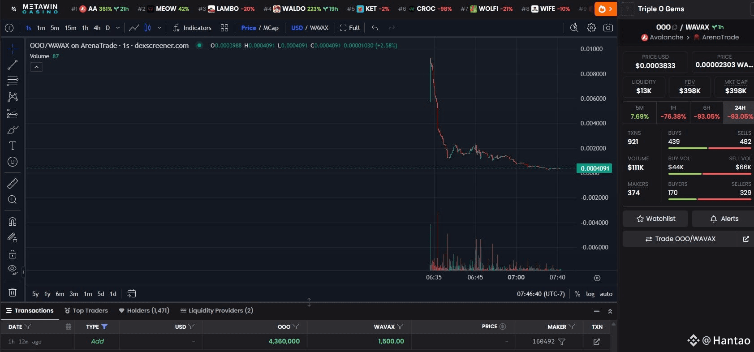Select the 4h timeframe
Image resolution: width=754 pixels, height=352 pixels.
(97, 28)
